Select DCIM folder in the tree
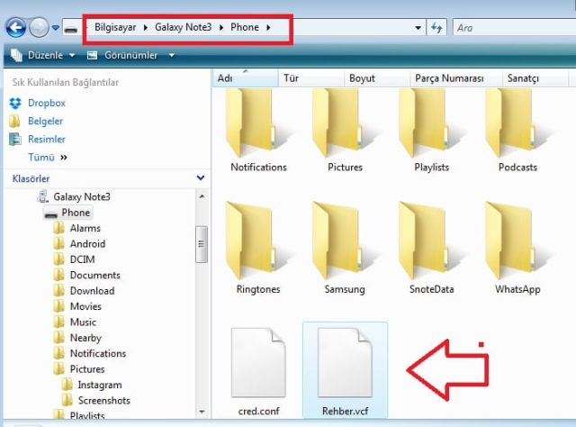This screenshot has width=576, height=427. [82, 259]
